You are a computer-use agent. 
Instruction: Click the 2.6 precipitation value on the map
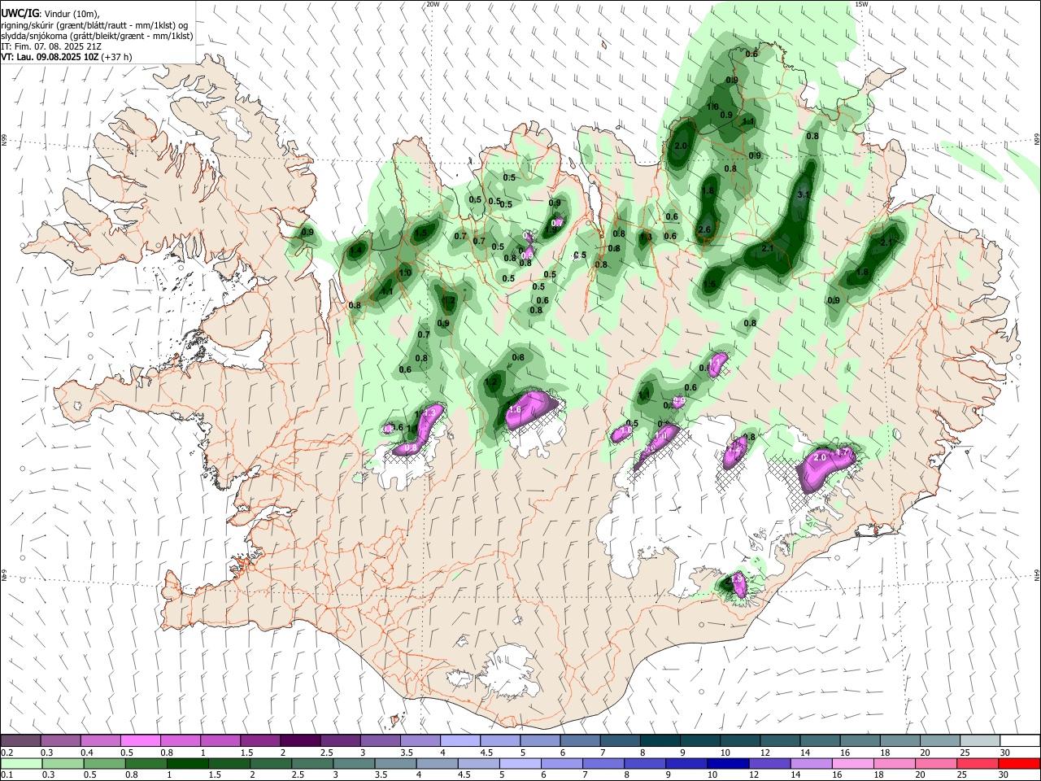(x=704, y=230)
